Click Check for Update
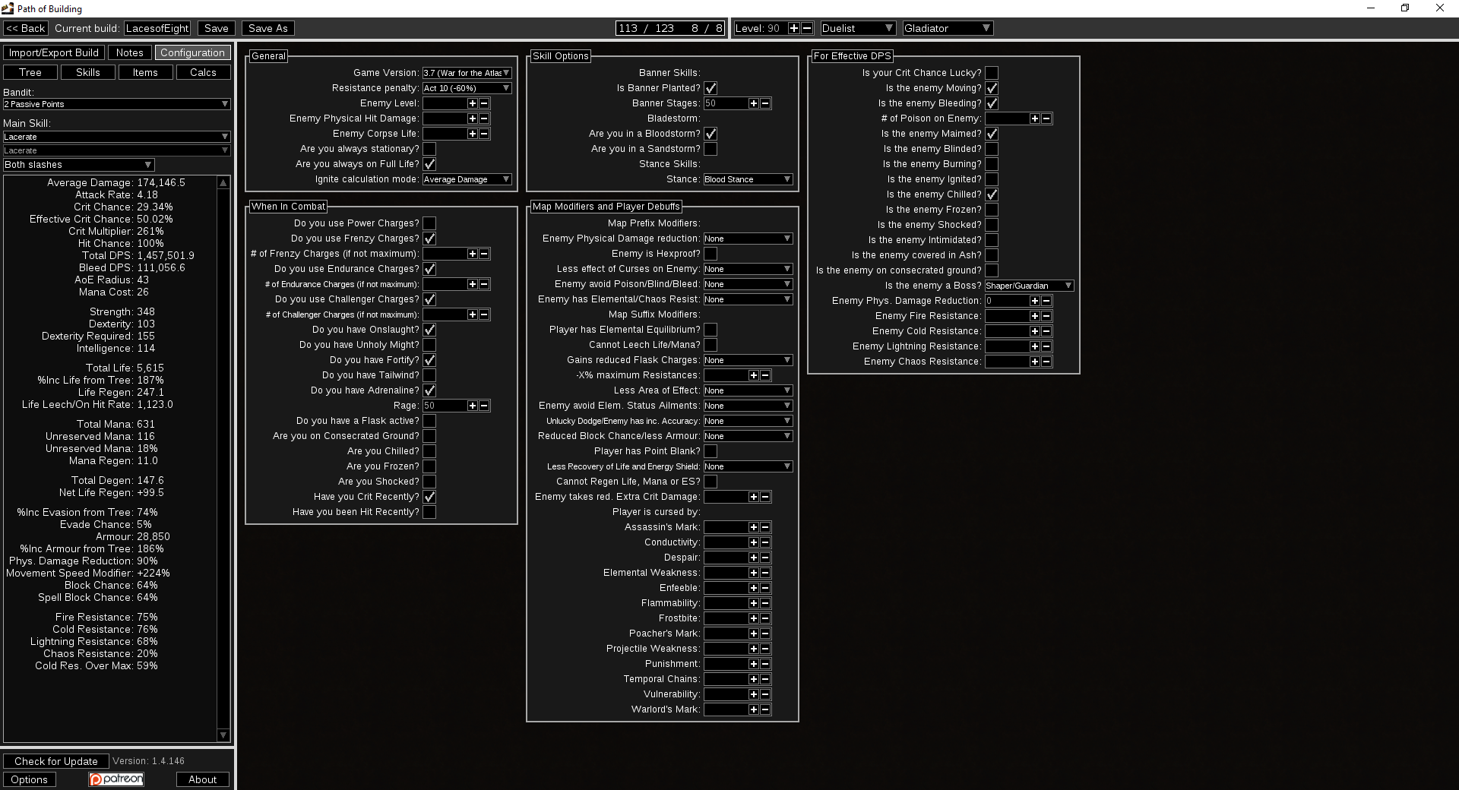Screen dimensions: 1459x790 coord(55,761)
